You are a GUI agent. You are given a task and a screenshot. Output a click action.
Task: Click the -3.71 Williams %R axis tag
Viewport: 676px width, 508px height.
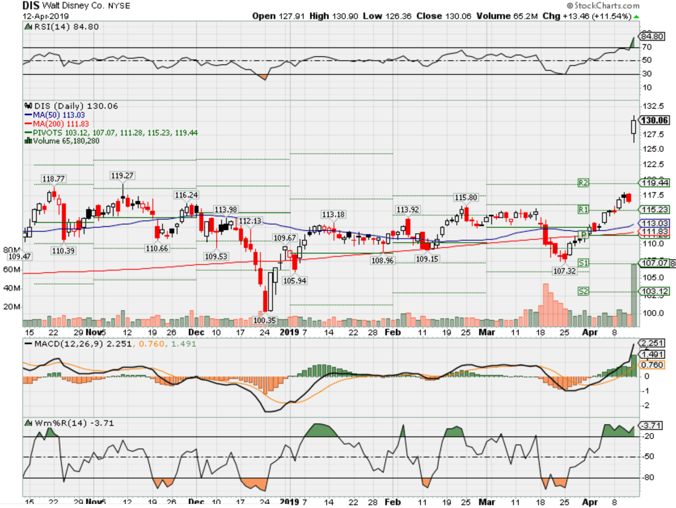tap(651, 425)
